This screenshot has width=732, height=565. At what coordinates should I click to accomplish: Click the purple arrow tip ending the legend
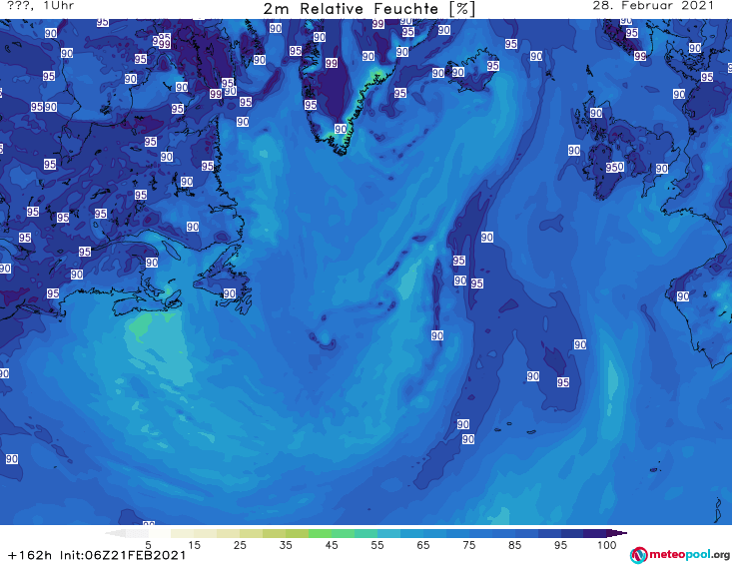point(617,533)
